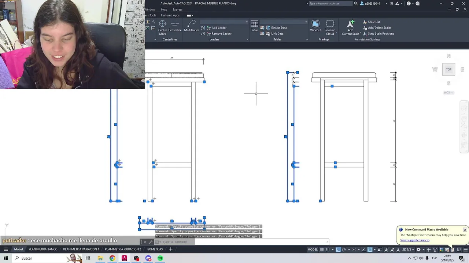The image size is (469, 263).
Task: Select the Wipeout tool
Action: pos(315,26)
